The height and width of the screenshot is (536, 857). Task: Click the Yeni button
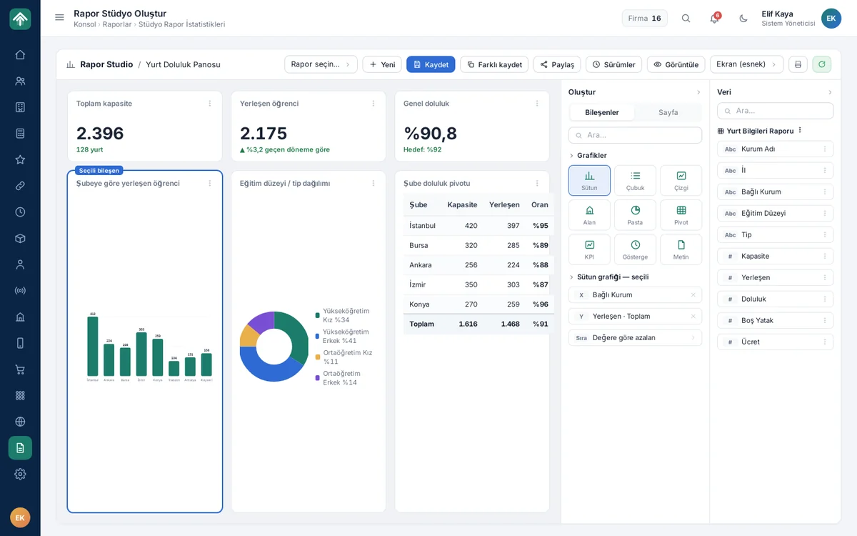point(382,64)
